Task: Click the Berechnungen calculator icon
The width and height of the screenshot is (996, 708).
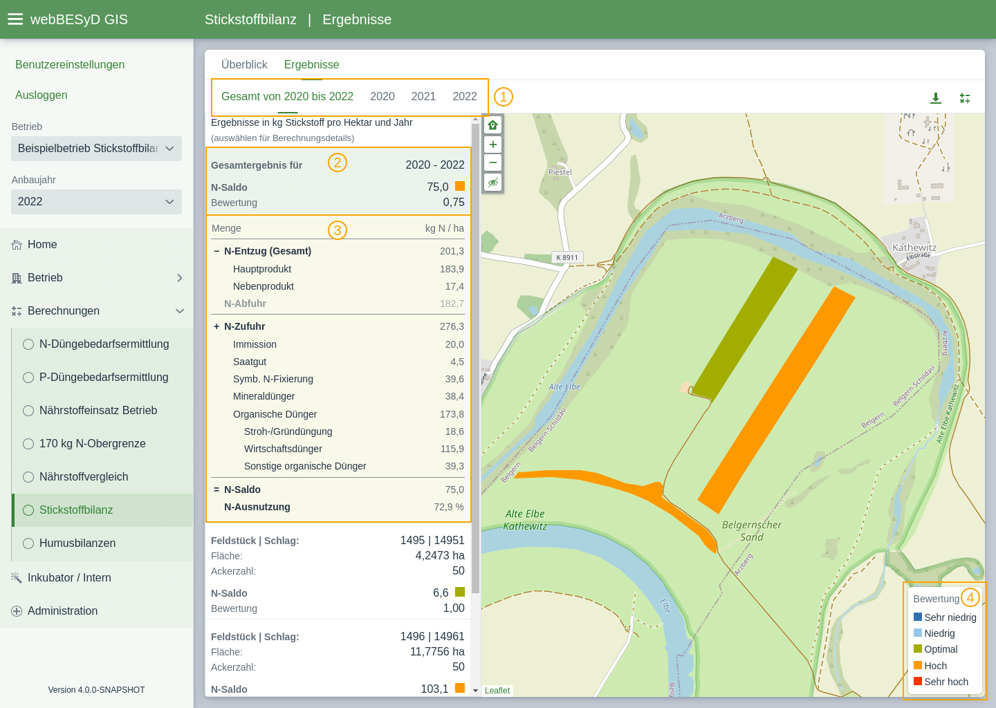Action: (x=17, y=311)
